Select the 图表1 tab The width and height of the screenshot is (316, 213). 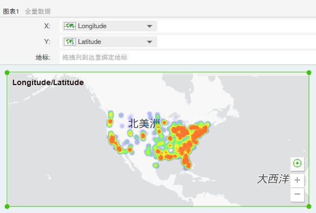[11, 11]
